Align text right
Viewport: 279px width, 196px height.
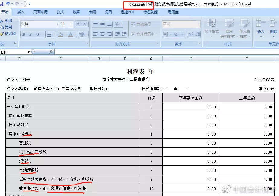109,34
